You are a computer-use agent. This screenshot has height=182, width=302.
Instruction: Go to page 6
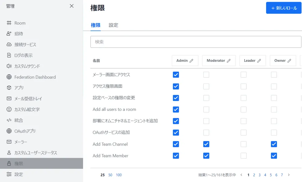point(276,175)
